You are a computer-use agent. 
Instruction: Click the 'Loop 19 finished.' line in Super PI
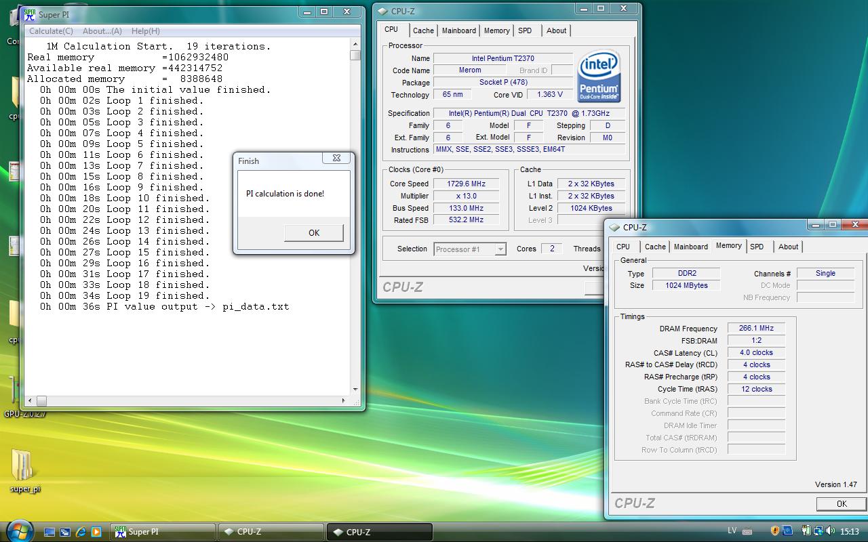coord(125,296)
